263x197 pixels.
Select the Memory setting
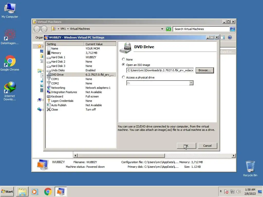tap(81, 53)
